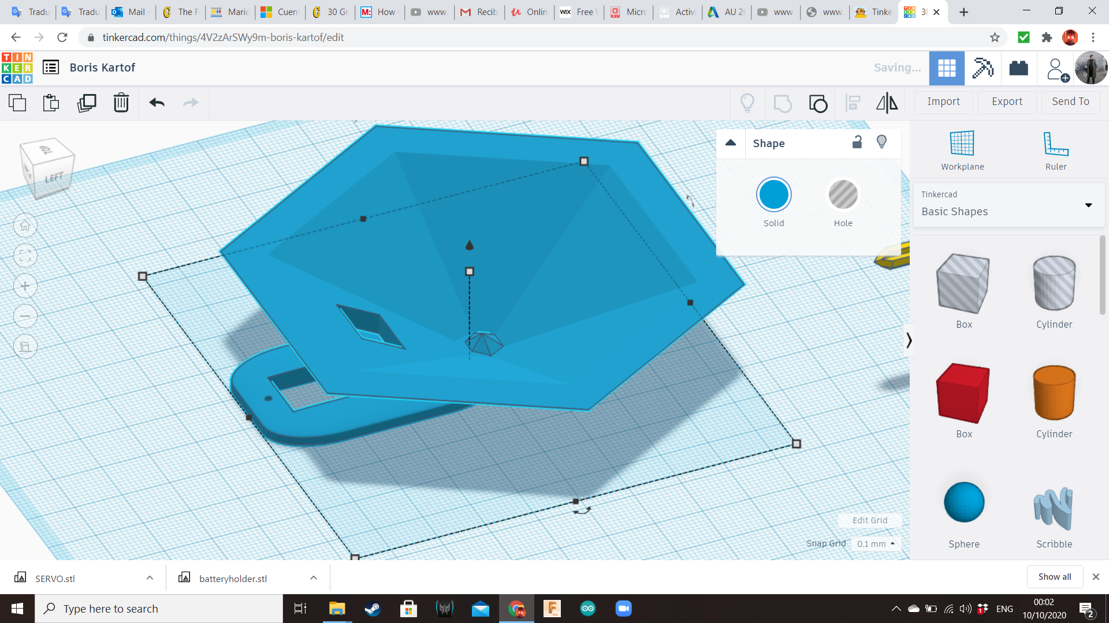Toggle the shape lock icon
Image resolution: width=1109 pixels, height=623 pixels.
[x=857, y=142]
